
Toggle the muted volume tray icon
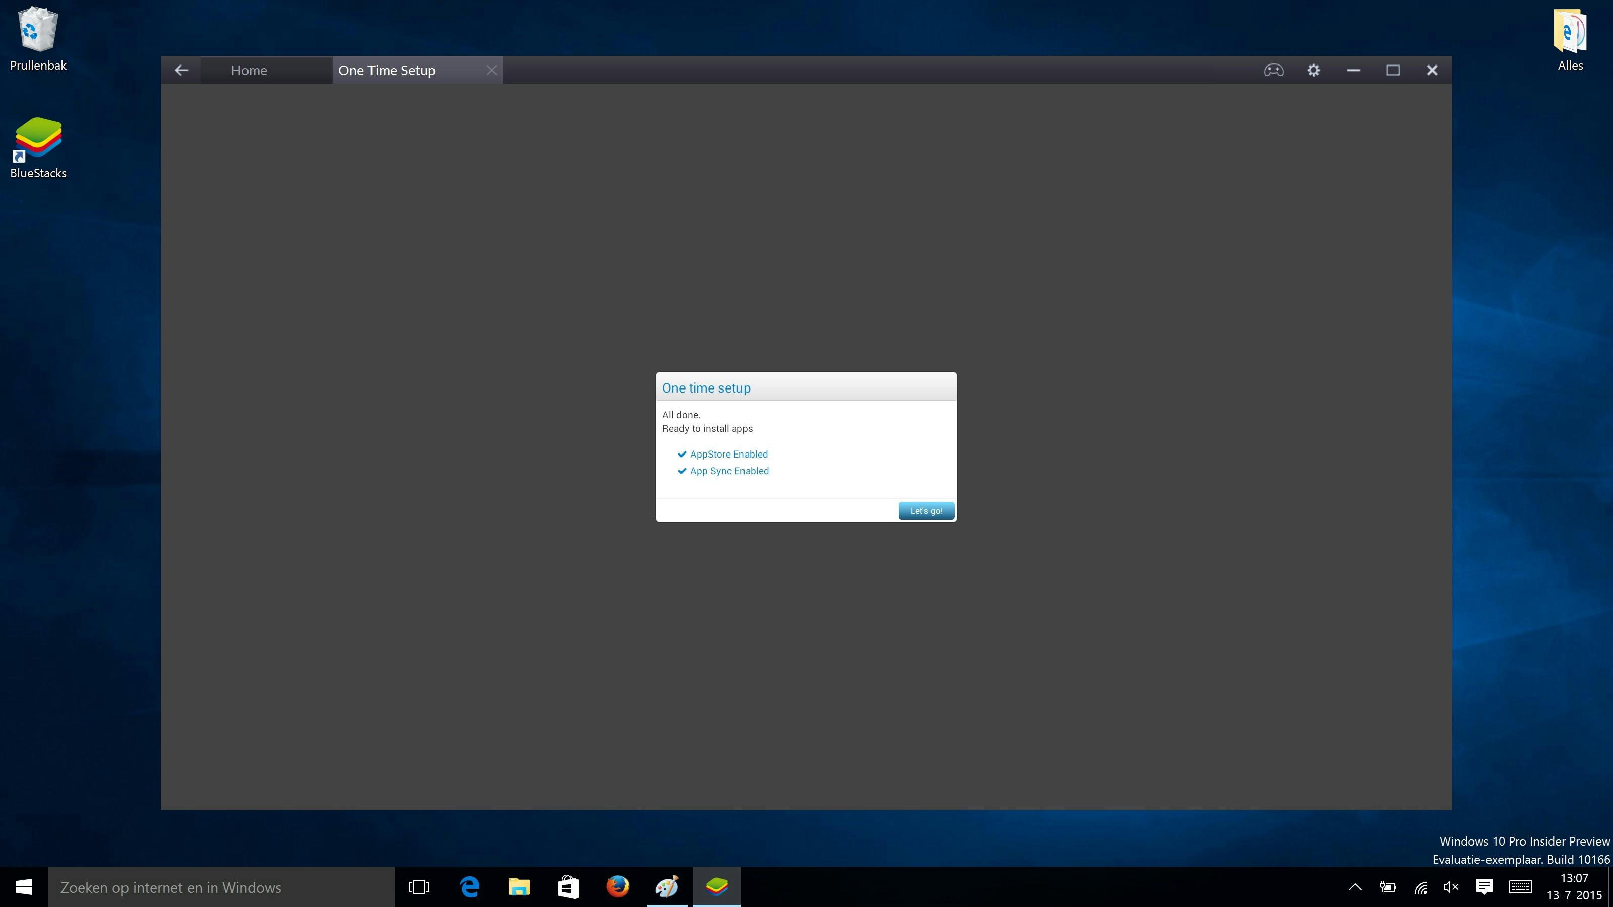(1451, 887)
